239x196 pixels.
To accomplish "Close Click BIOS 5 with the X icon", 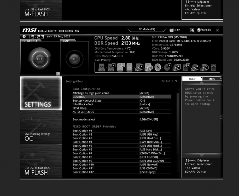I will point(218,30).
